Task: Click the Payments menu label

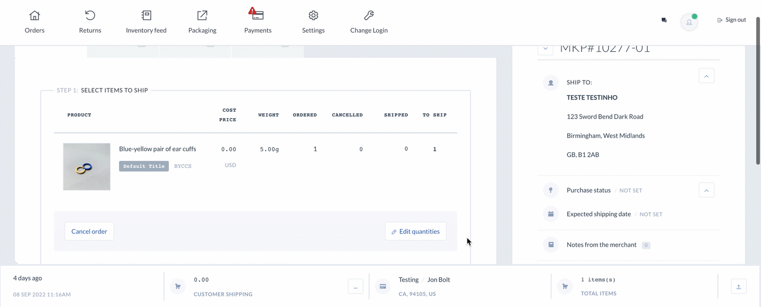Action: coord(258,31)
